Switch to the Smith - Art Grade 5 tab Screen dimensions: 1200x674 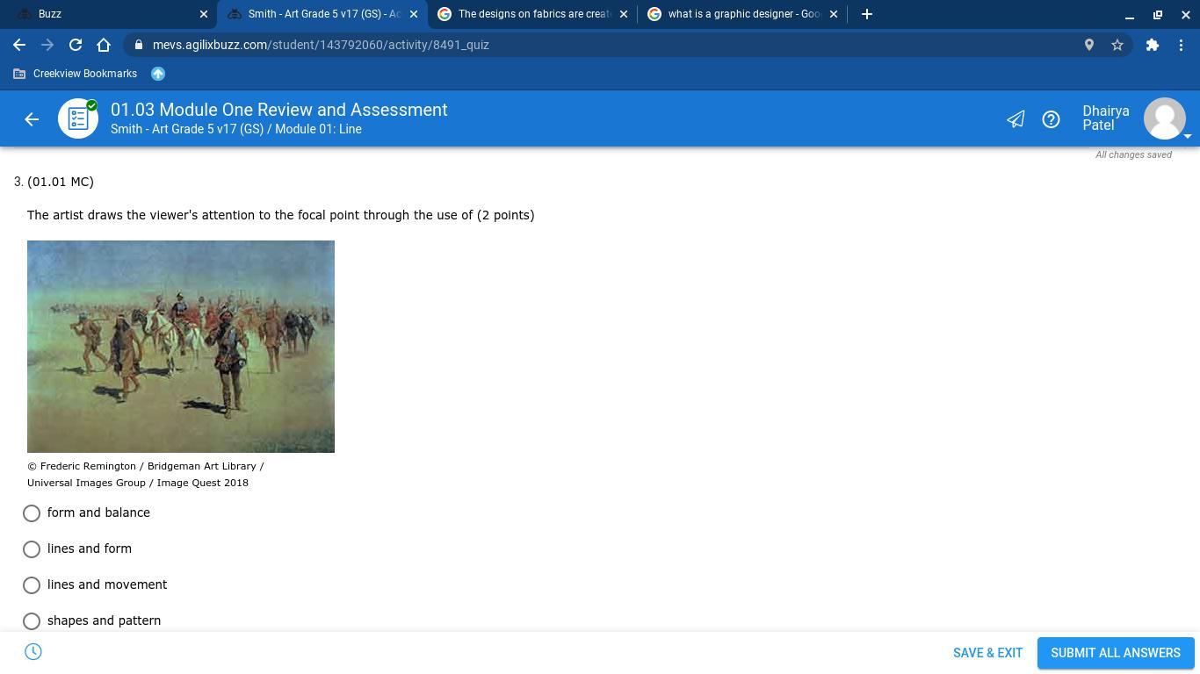click(x=322, y=14)
